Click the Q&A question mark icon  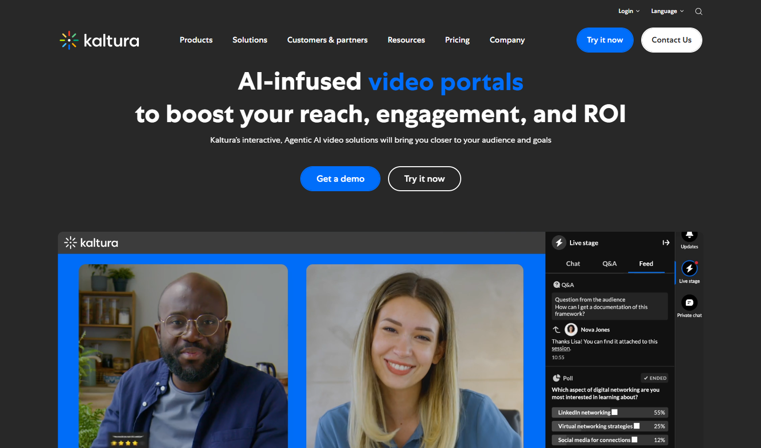coord(556,285)
